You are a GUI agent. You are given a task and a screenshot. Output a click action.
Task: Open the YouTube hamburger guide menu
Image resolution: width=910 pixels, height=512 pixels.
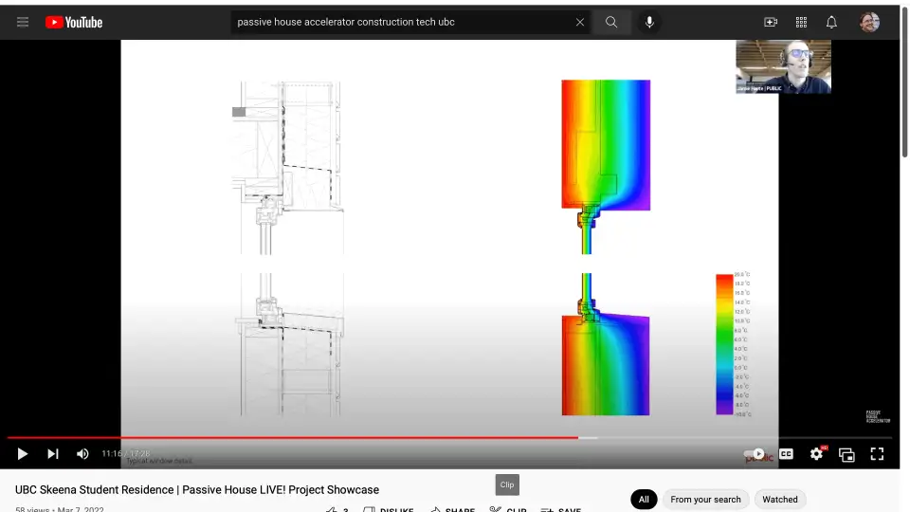tap(23, 22)
